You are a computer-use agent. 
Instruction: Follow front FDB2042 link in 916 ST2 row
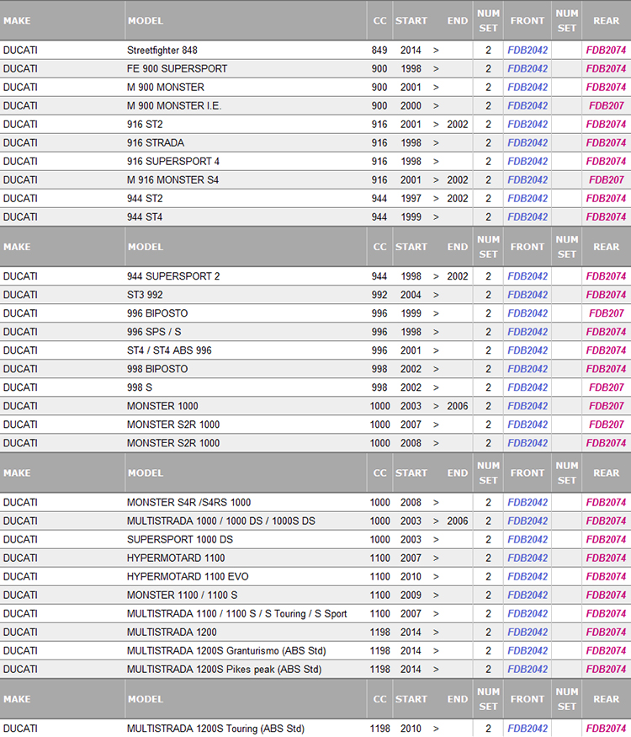click(528, 125)
